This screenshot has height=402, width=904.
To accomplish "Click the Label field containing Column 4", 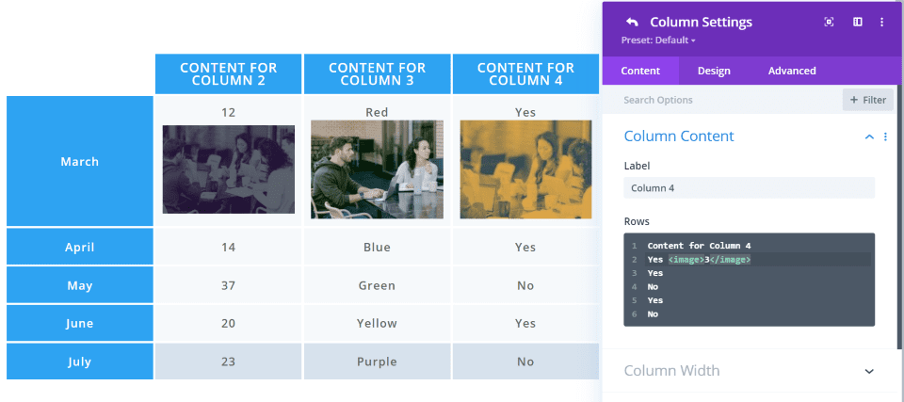I will [749, 188].
